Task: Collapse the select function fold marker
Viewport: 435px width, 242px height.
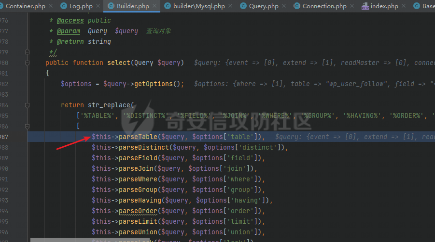Action: [28, 63]
